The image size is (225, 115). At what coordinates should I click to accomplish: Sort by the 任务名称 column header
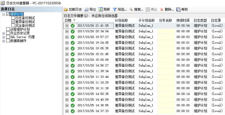pyautogui.click(x=166, y=20)
